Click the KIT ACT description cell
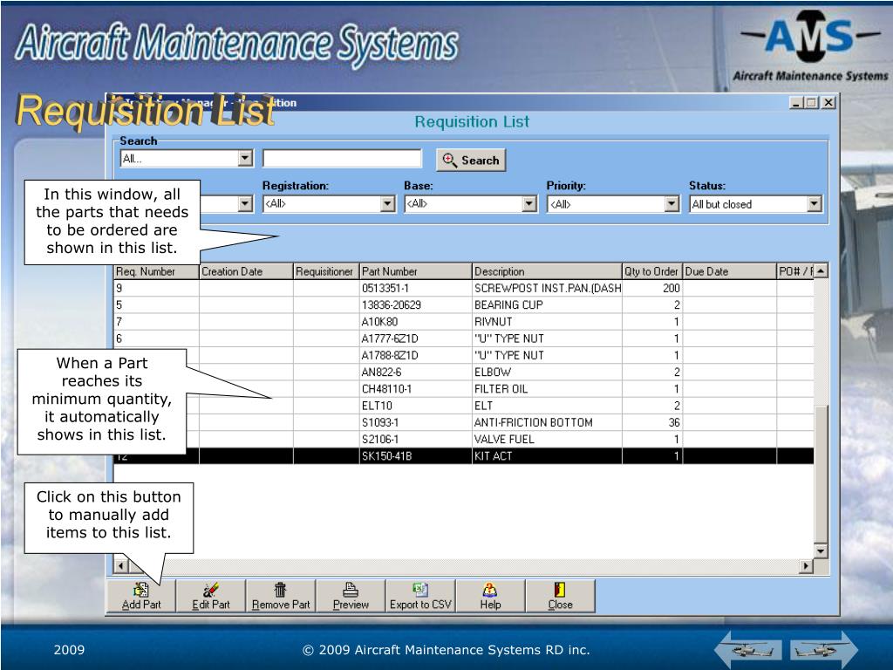The image size is (893, 670). [547, 455]
